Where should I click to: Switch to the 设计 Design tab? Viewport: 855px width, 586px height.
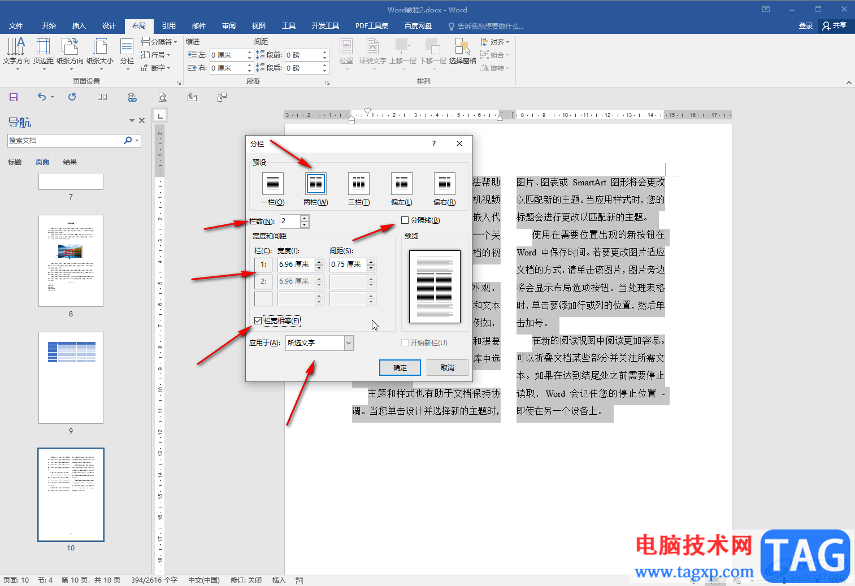pos(109,26)
